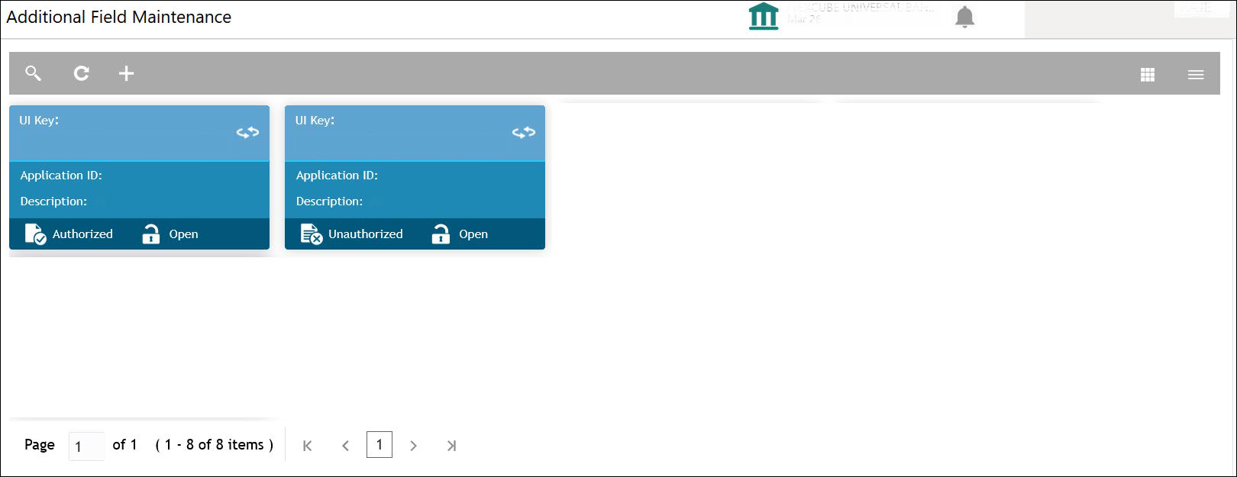Click the Additional Field Maintenance title
Screen dimensions: 1237x477
click(119, 17)
